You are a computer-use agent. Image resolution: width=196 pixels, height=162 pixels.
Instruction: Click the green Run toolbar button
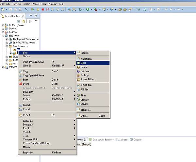[x=87, y=9]
